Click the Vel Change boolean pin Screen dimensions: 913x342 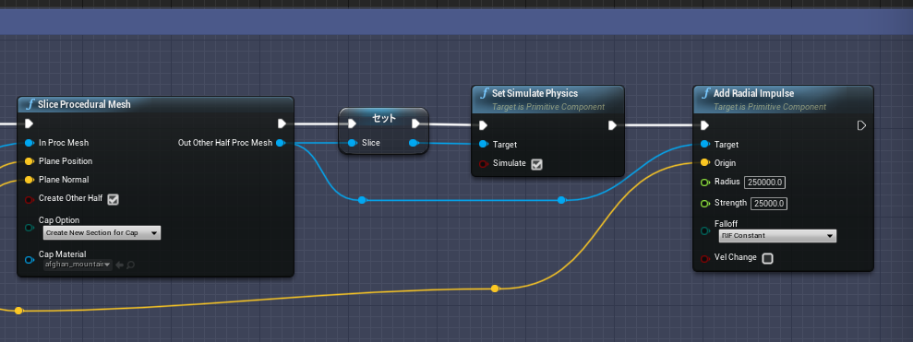coord(704,259)
